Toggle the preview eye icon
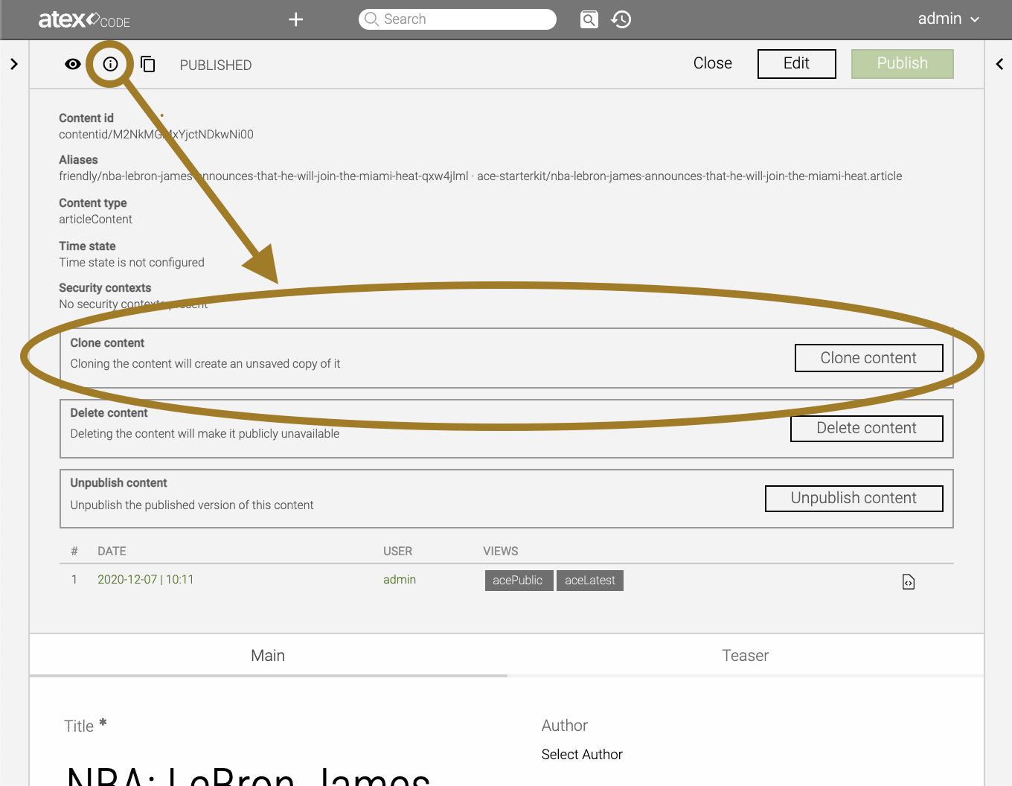Screen dimensions: 1012x786 tap(73, 64)
